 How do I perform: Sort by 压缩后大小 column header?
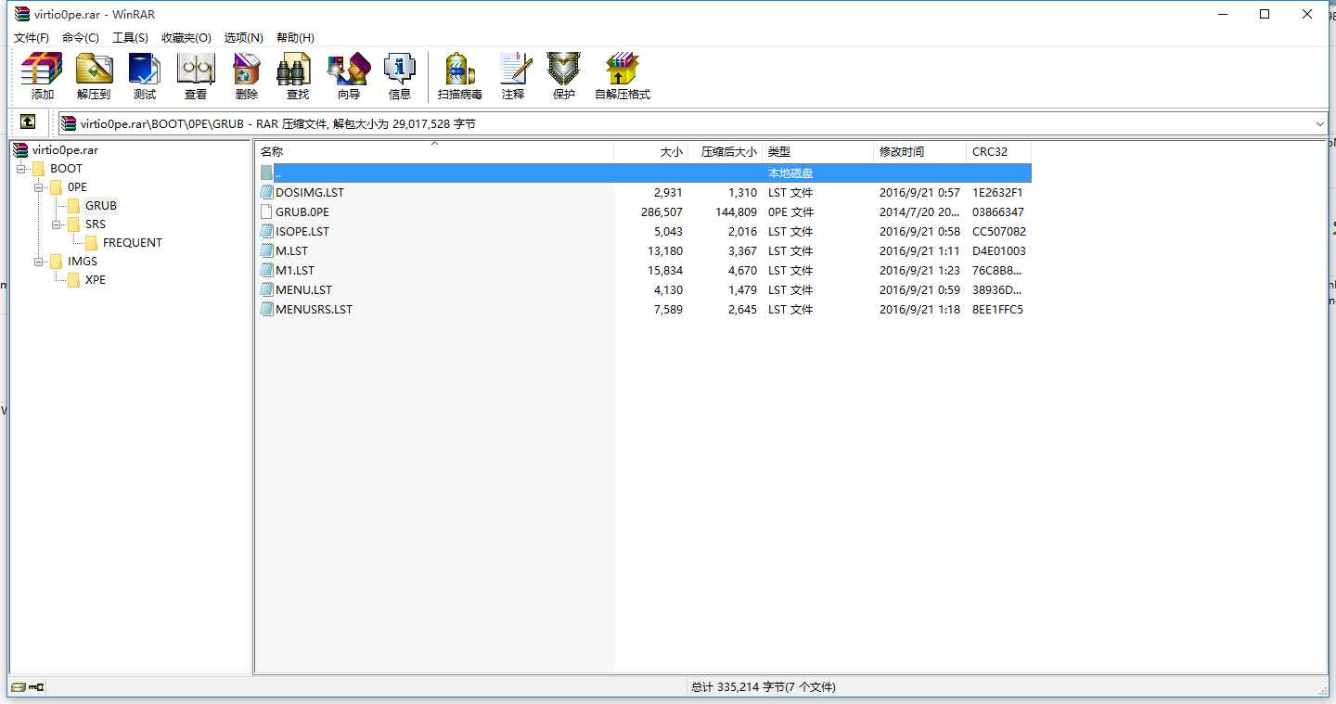click(725, 152)
